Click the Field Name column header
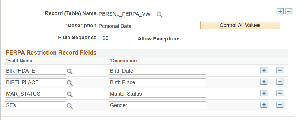 coord(20,61)
